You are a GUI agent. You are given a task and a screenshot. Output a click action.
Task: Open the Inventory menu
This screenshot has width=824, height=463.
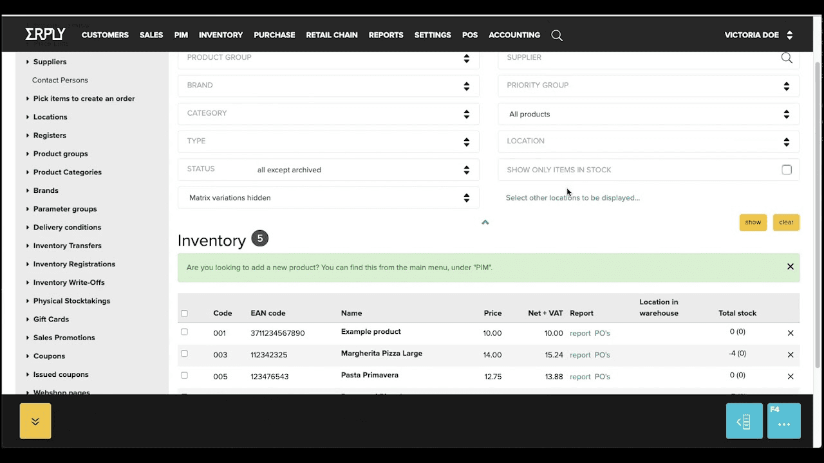(x=221, y=35)
